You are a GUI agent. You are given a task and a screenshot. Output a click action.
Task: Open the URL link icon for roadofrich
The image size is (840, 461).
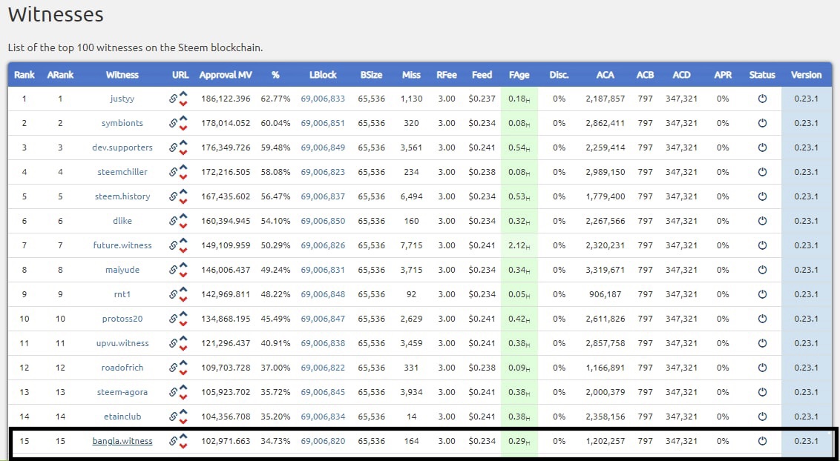(174, 368)
